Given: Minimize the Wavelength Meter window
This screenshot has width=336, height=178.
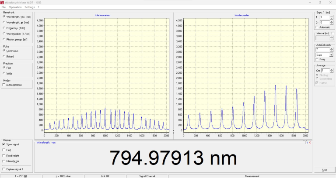Looking at the screenshot, I should coord(310,2).
